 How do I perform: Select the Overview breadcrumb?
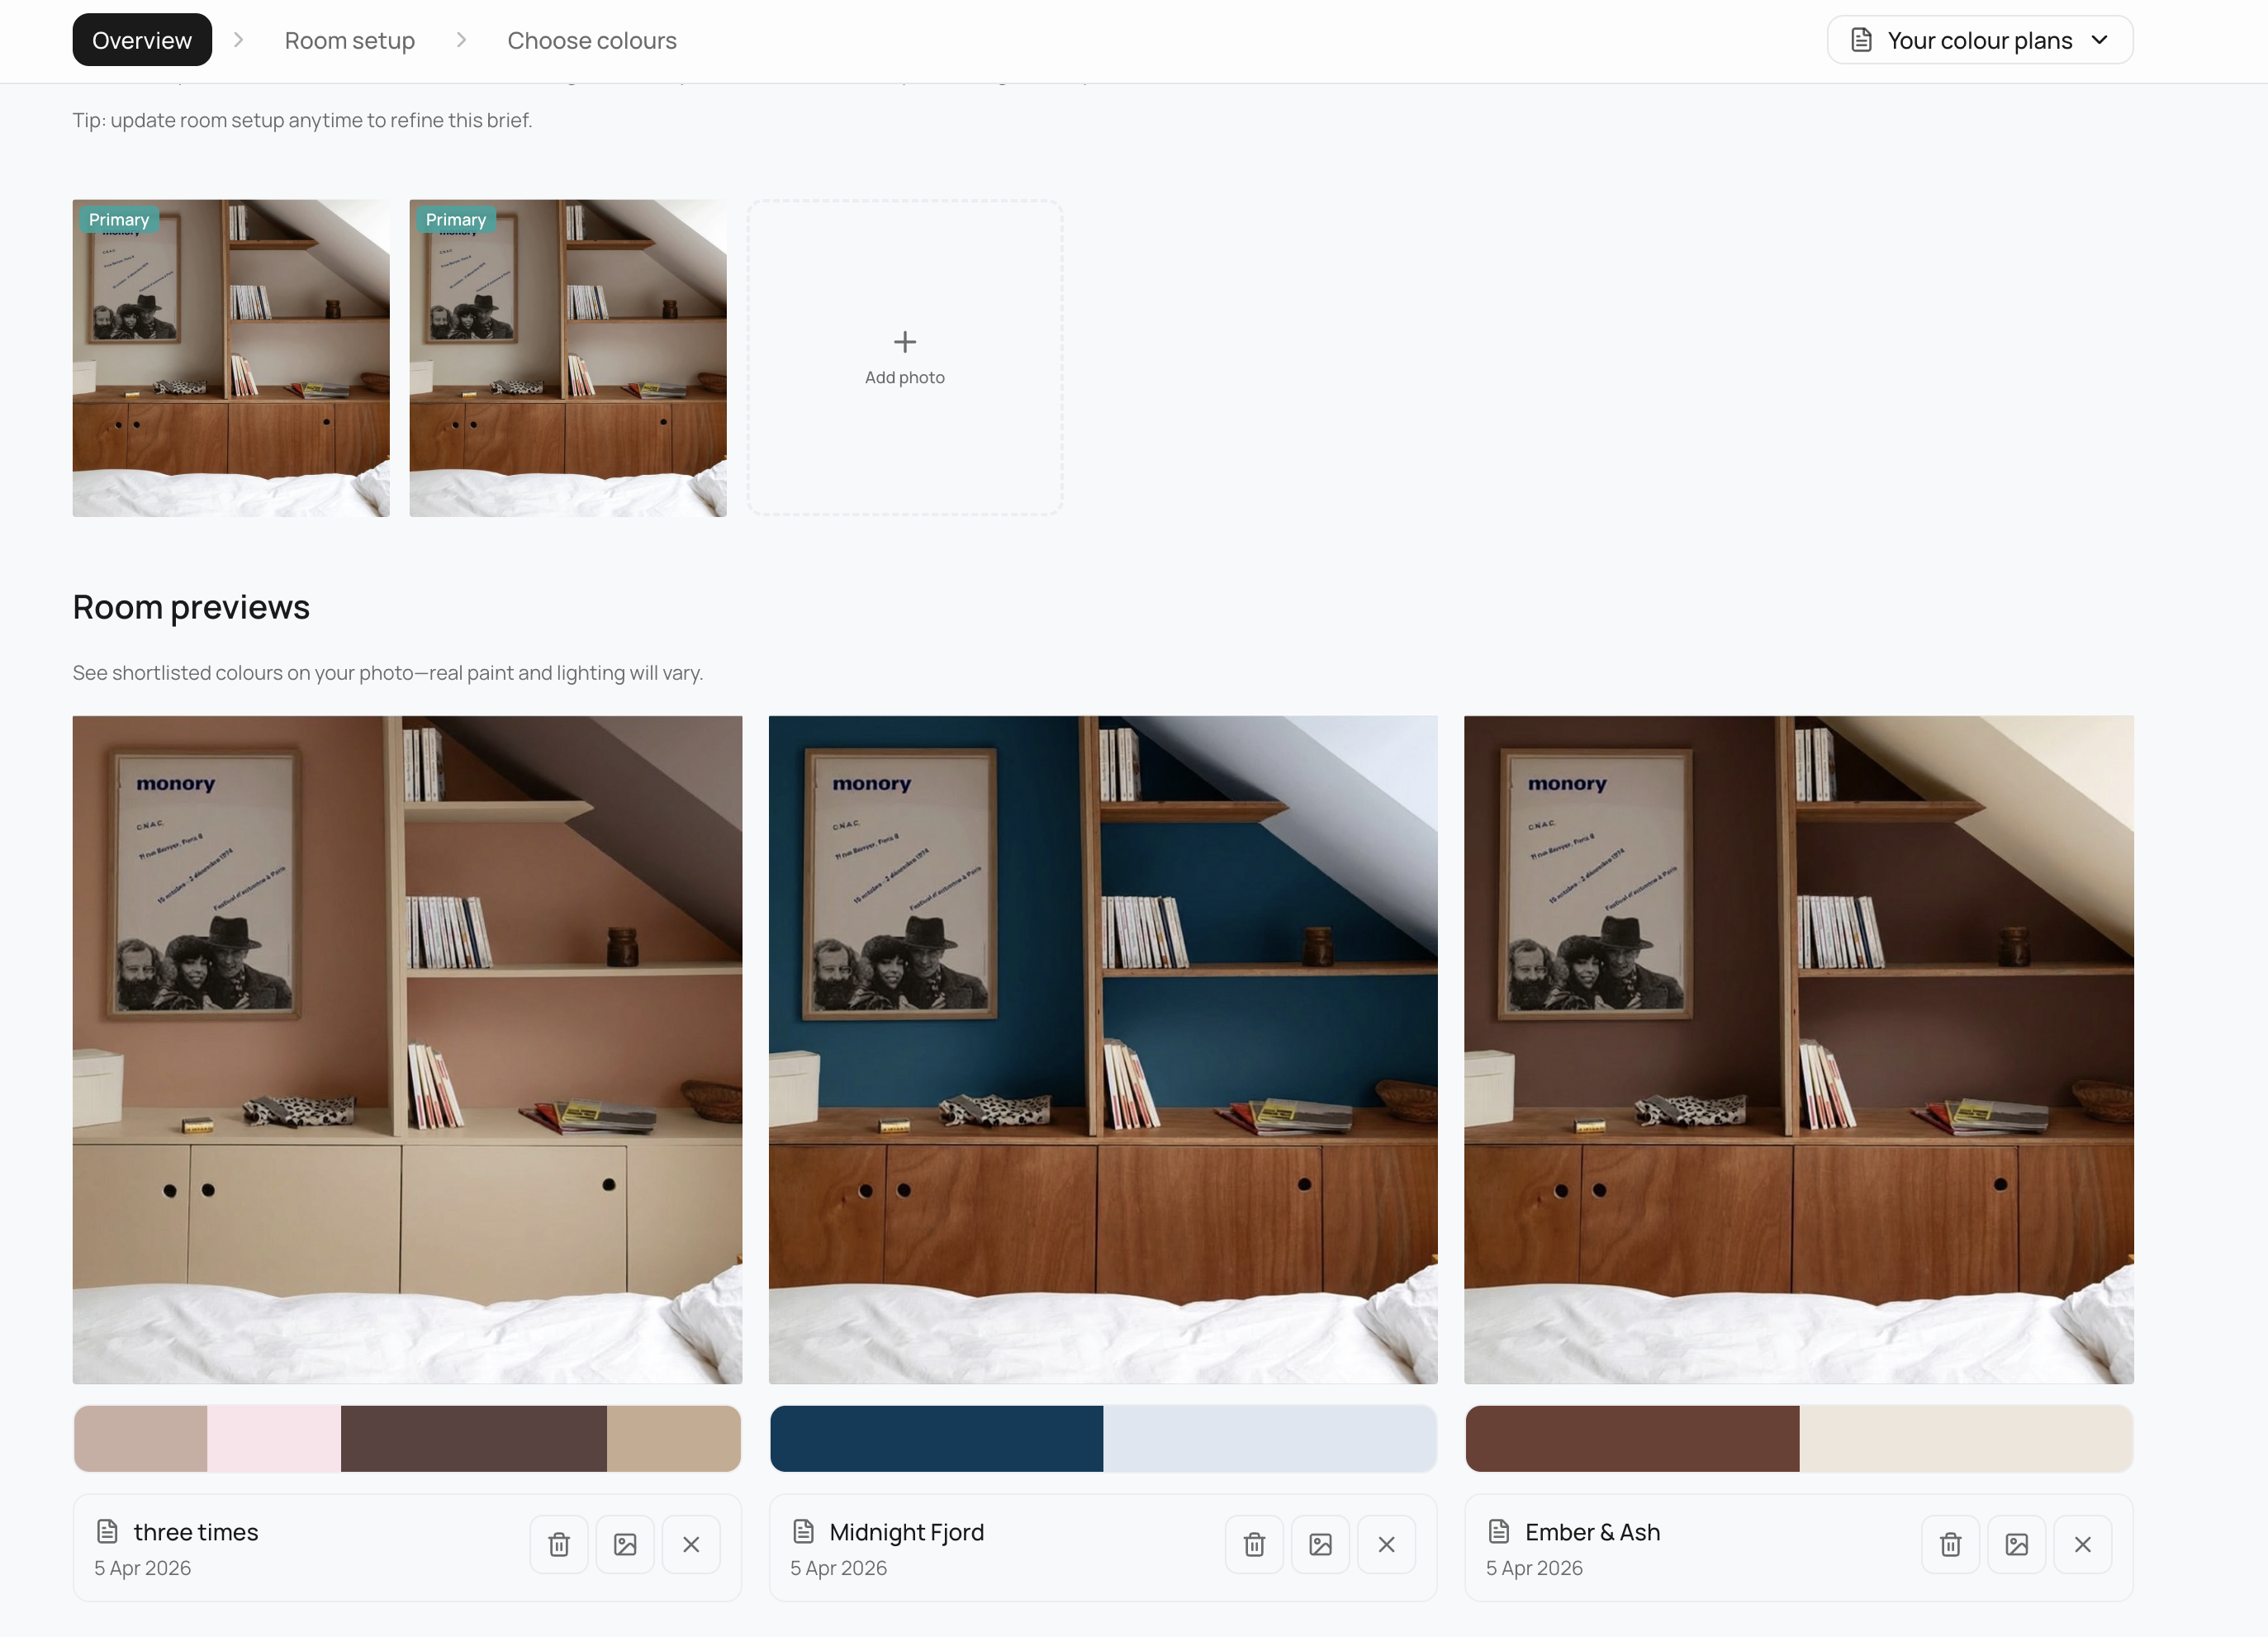pyautogui.click(x=142, y=39)
